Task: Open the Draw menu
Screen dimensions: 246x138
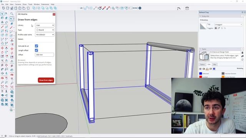Action: point(25,4)
